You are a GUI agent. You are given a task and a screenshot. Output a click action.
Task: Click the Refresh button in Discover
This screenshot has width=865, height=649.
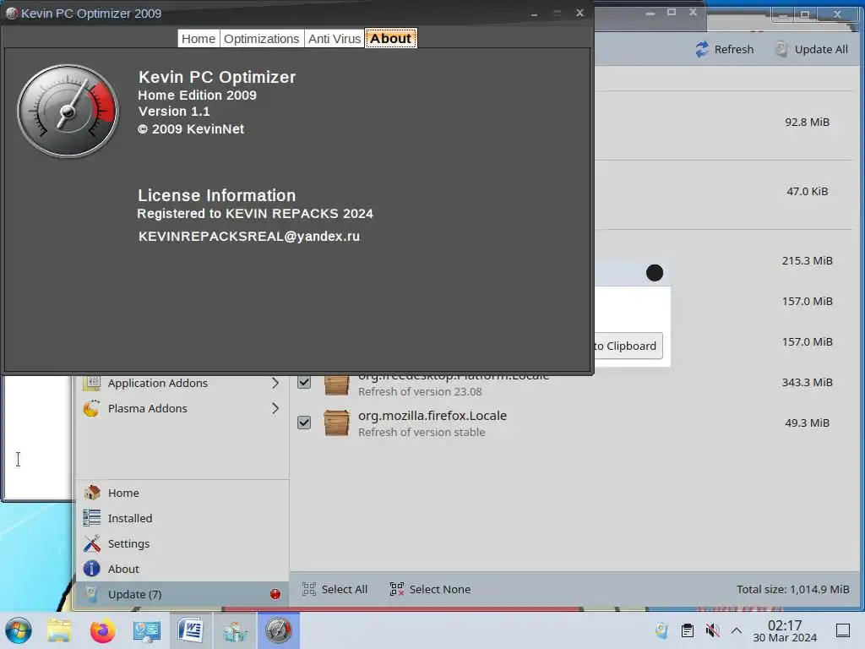724,49
